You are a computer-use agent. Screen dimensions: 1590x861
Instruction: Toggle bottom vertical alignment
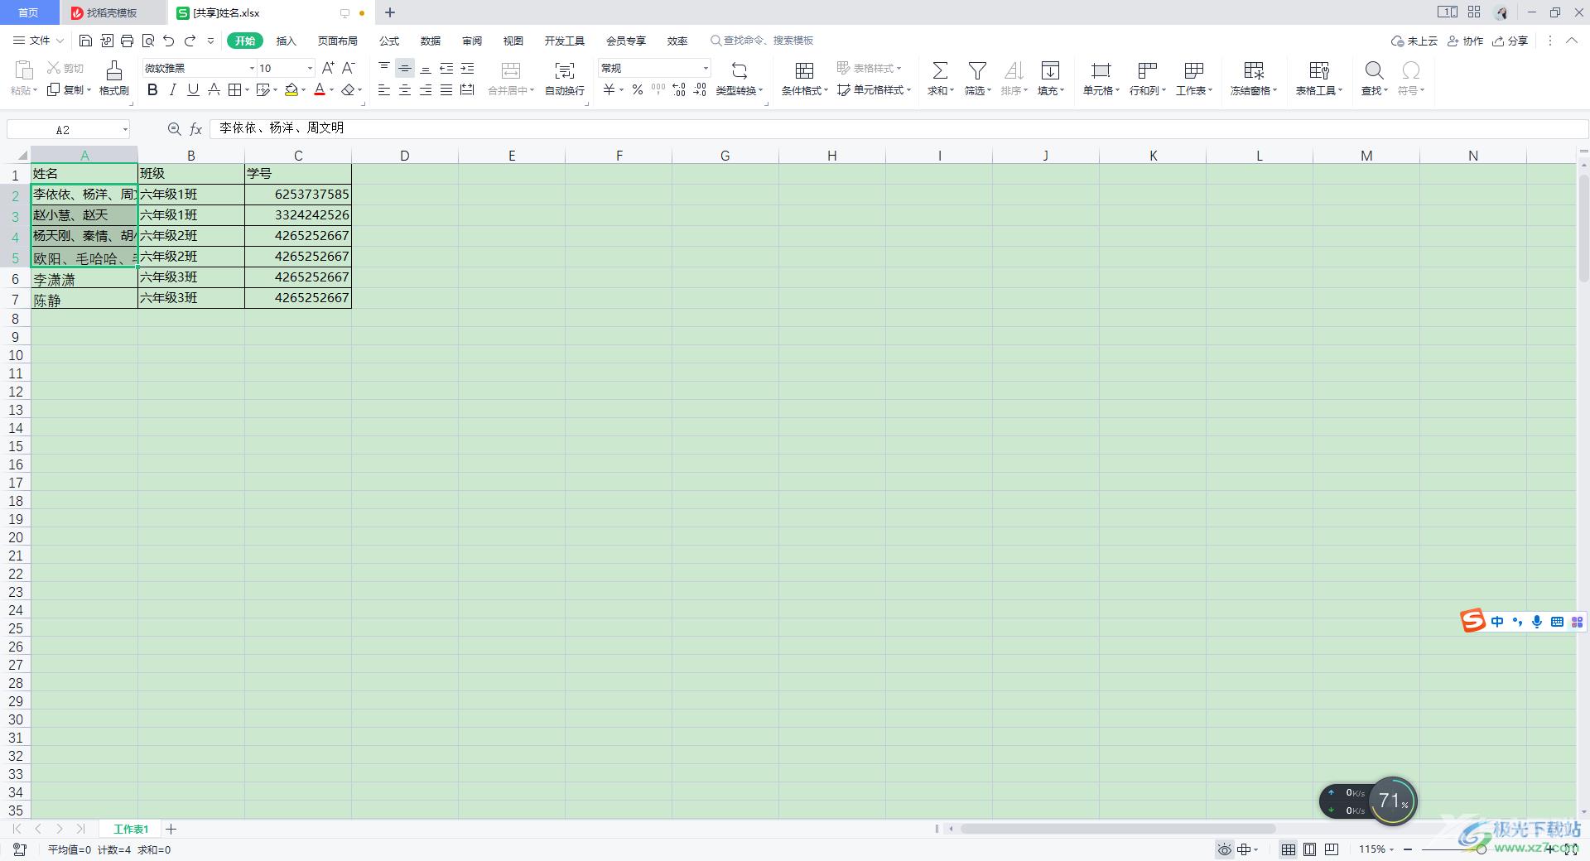tap(426, 68)
